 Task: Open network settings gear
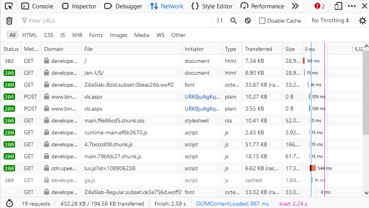tap(362, 21)
